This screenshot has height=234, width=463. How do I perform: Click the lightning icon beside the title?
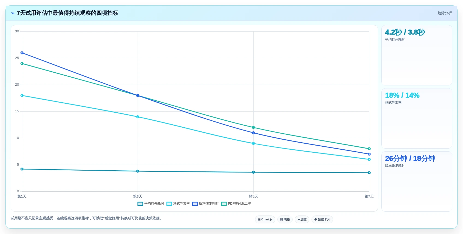click(13, 13)
